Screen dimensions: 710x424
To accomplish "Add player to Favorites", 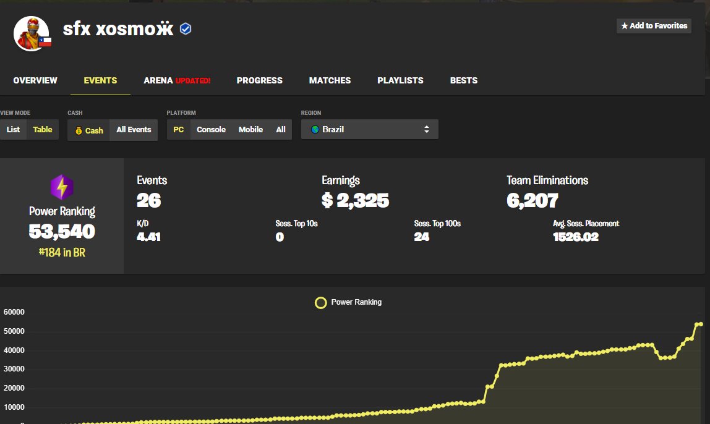I will [x=654, y=26].
